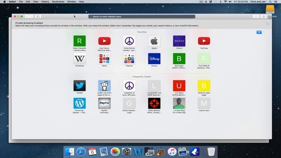
Task: Open the WordPress Following Reader tile
Action: tap(79, 103)
